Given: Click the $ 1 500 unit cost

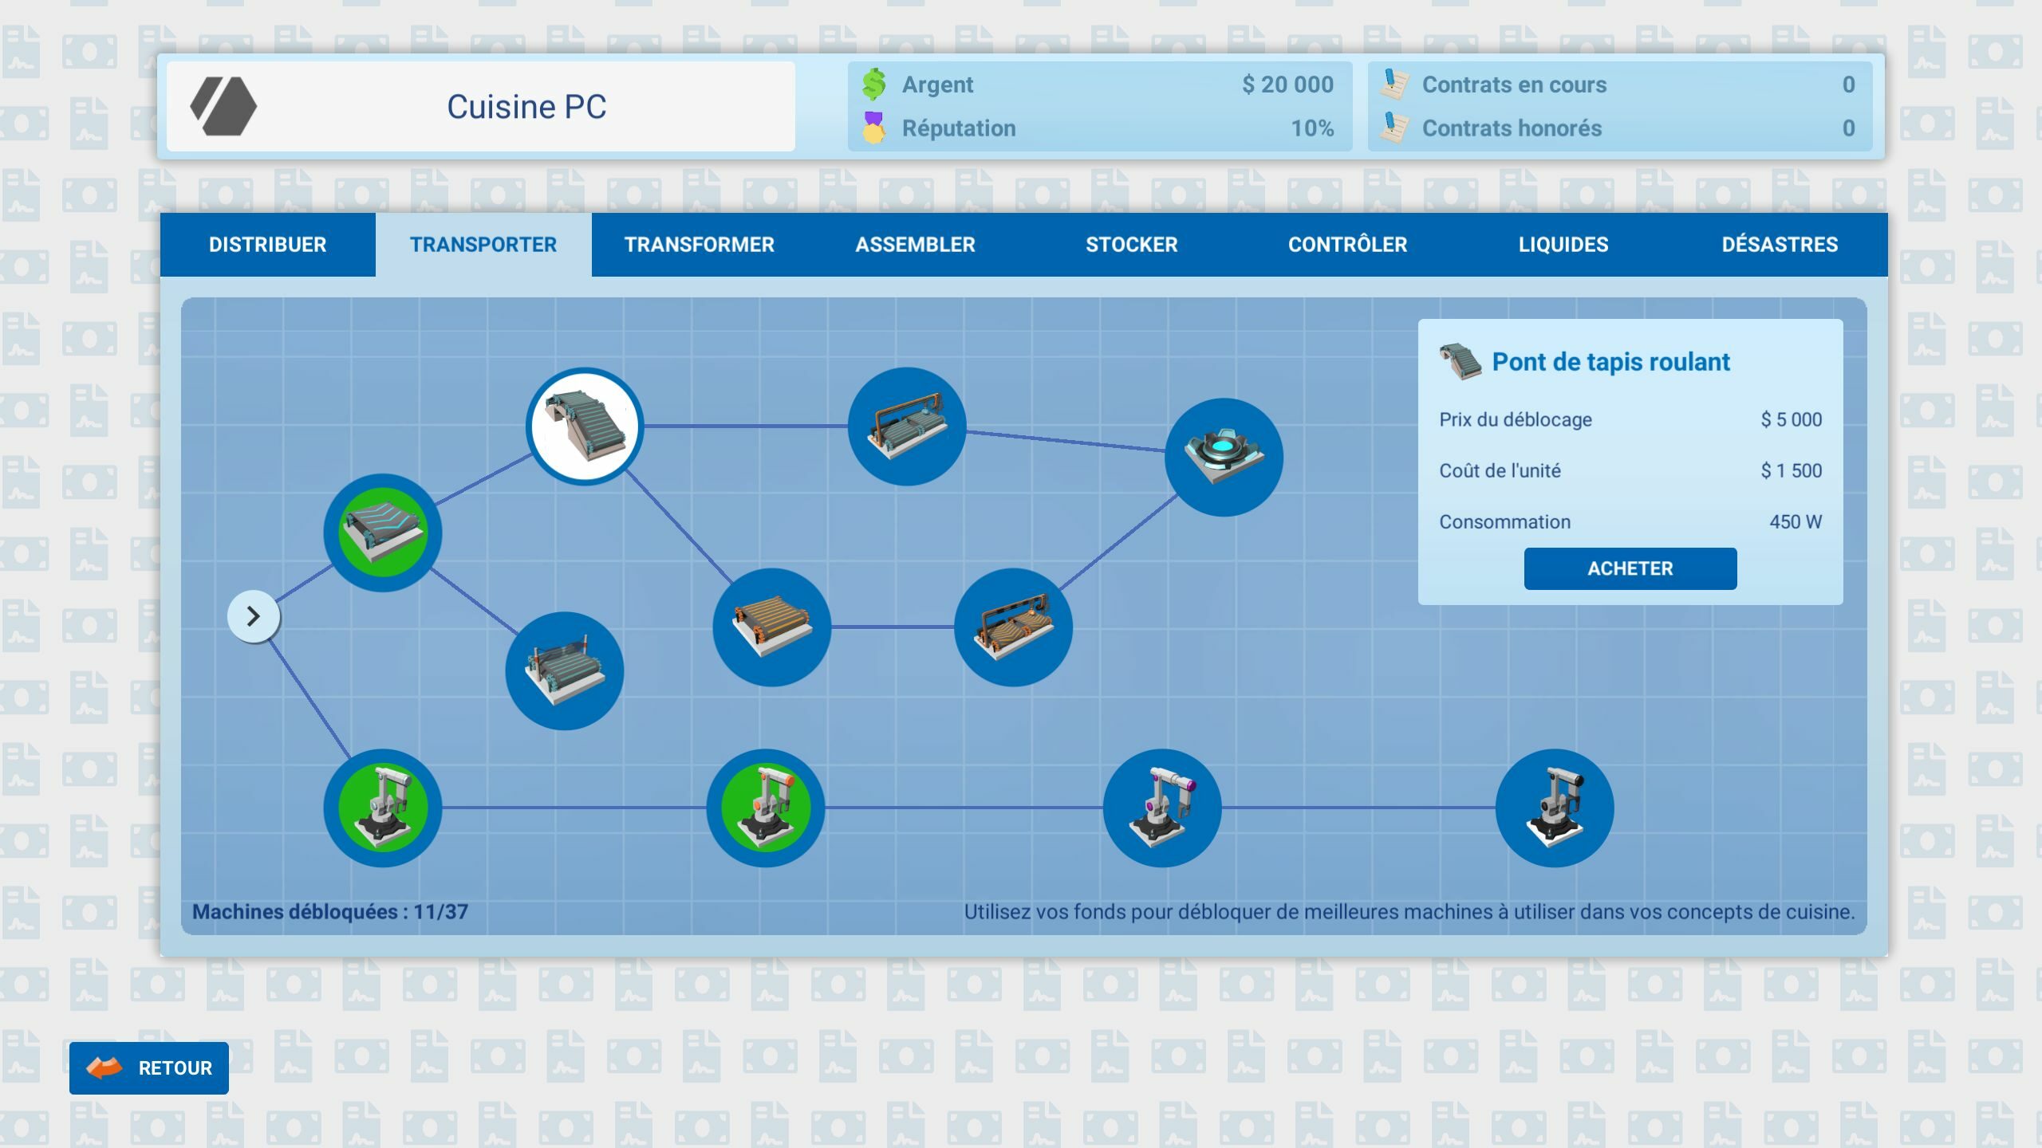Looking at the screenshot, I should pos(1792,470).
